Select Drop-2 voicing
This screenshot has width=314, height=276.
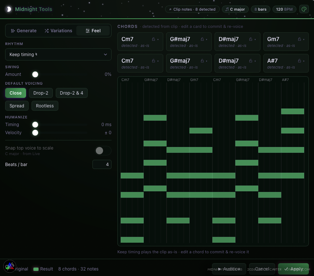(x=41, y=93)
